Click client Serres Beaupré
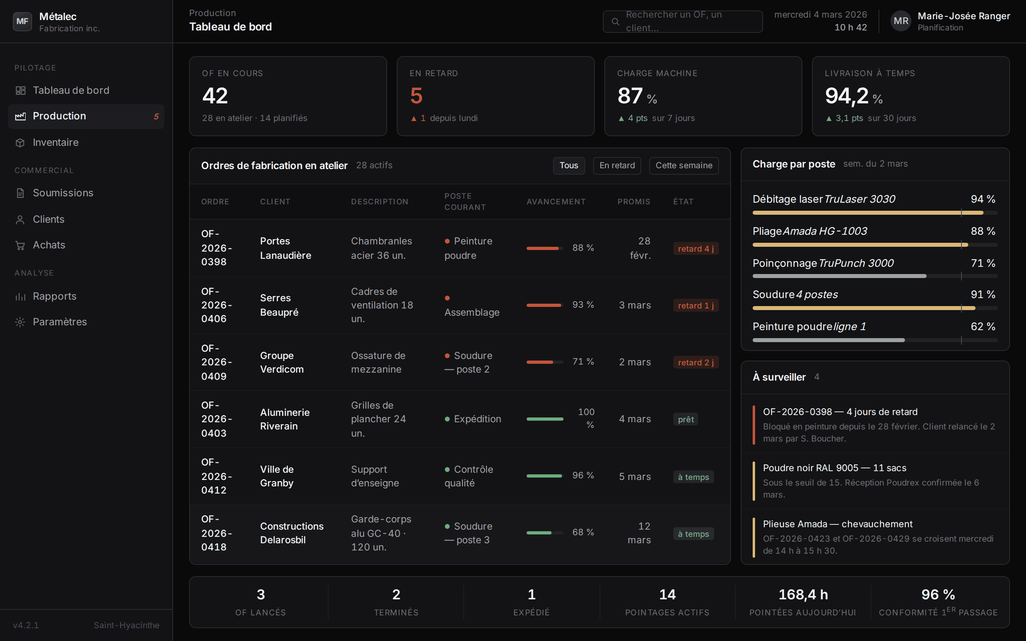 (x=279, y=305)
